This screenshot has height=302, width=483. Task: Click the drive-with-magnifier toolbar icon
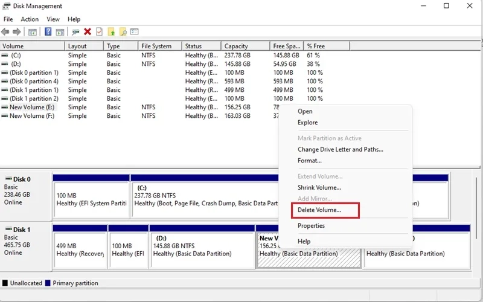click(x=75, y=32)
